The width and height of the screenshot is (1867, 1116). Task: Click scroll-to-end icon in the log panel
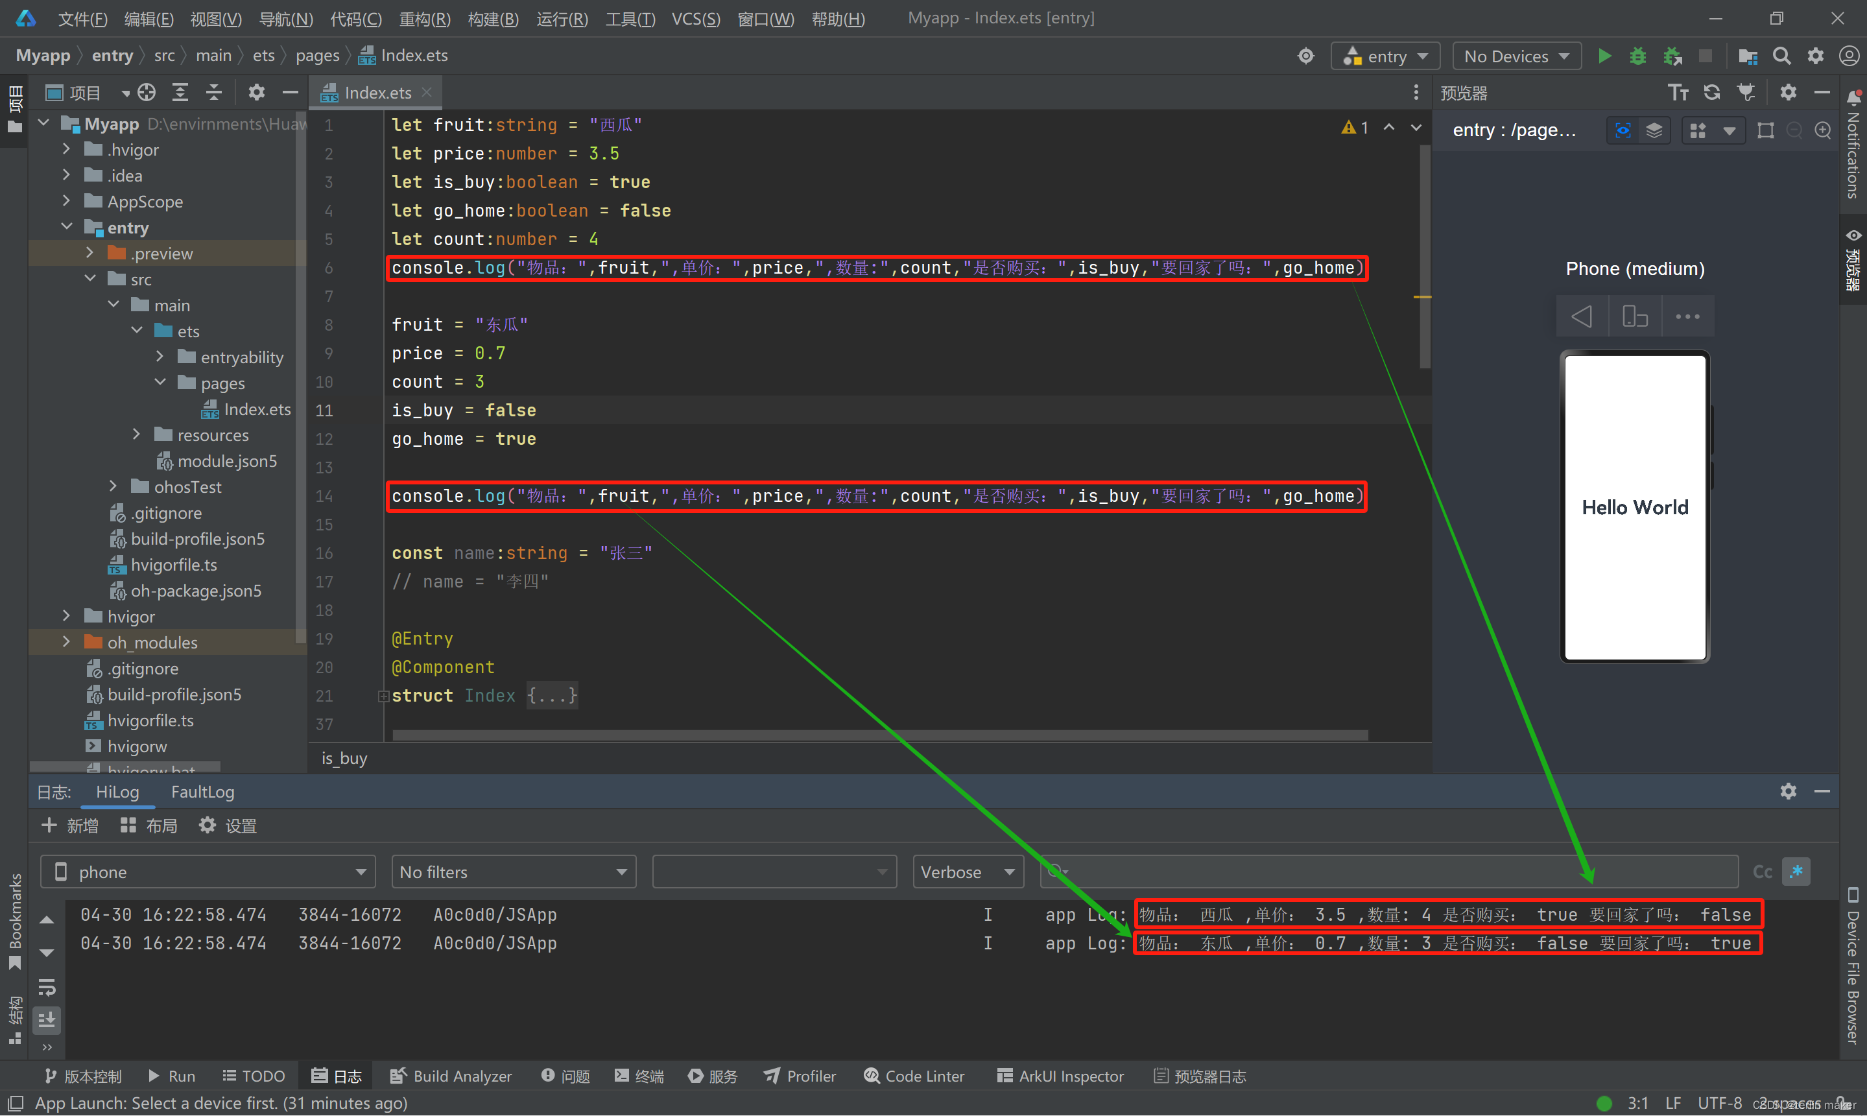[x=47, y=1020]
